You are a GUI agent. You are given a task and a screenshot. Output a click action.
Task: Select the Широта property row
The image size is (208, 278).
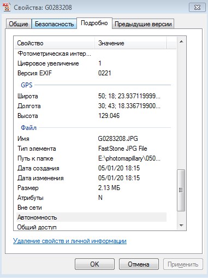(91, 96)
